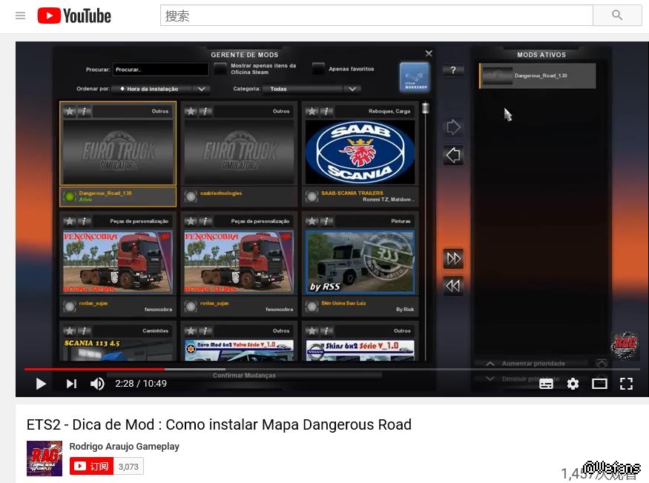
Task: Go to YouTube home via logo
Action: tap(74, 16)
